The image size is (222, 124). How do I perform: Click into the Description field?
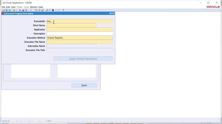pyautogui.click(x=80, y=34)
